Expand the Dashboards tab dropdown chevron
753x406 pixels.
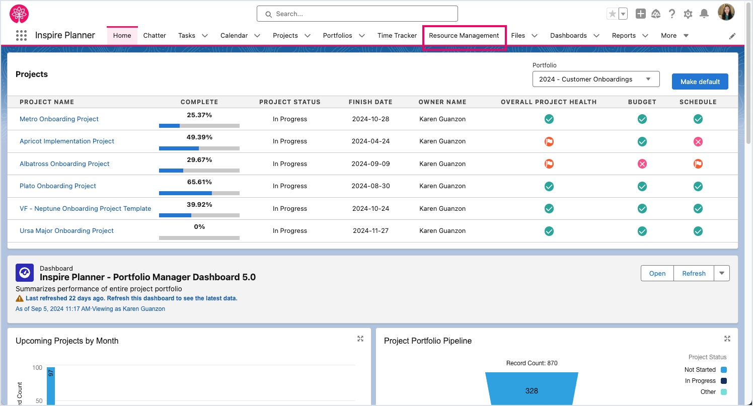click(596, 36)
